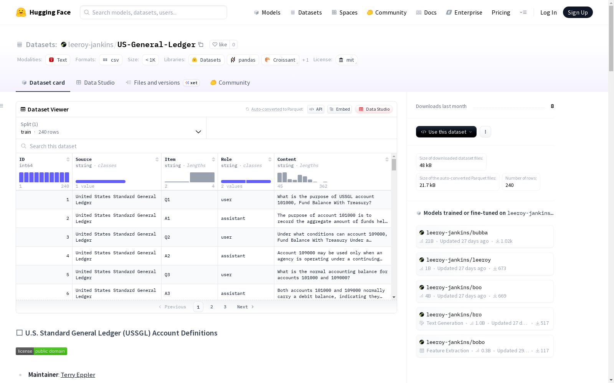Click the API button in Dataset Viewer
The height and width of the screenshot is (383, 614).
(x=316, y=109)
